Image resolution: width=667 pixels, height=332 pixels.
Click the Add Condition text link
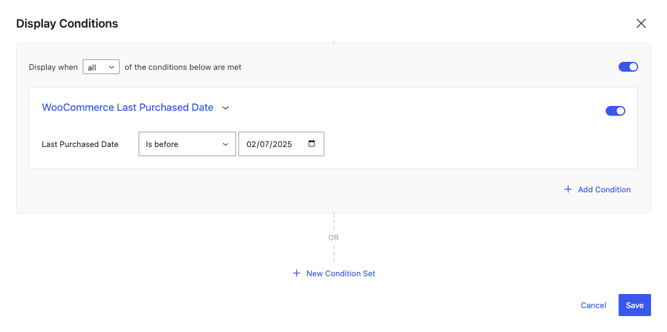click(604, 190)
